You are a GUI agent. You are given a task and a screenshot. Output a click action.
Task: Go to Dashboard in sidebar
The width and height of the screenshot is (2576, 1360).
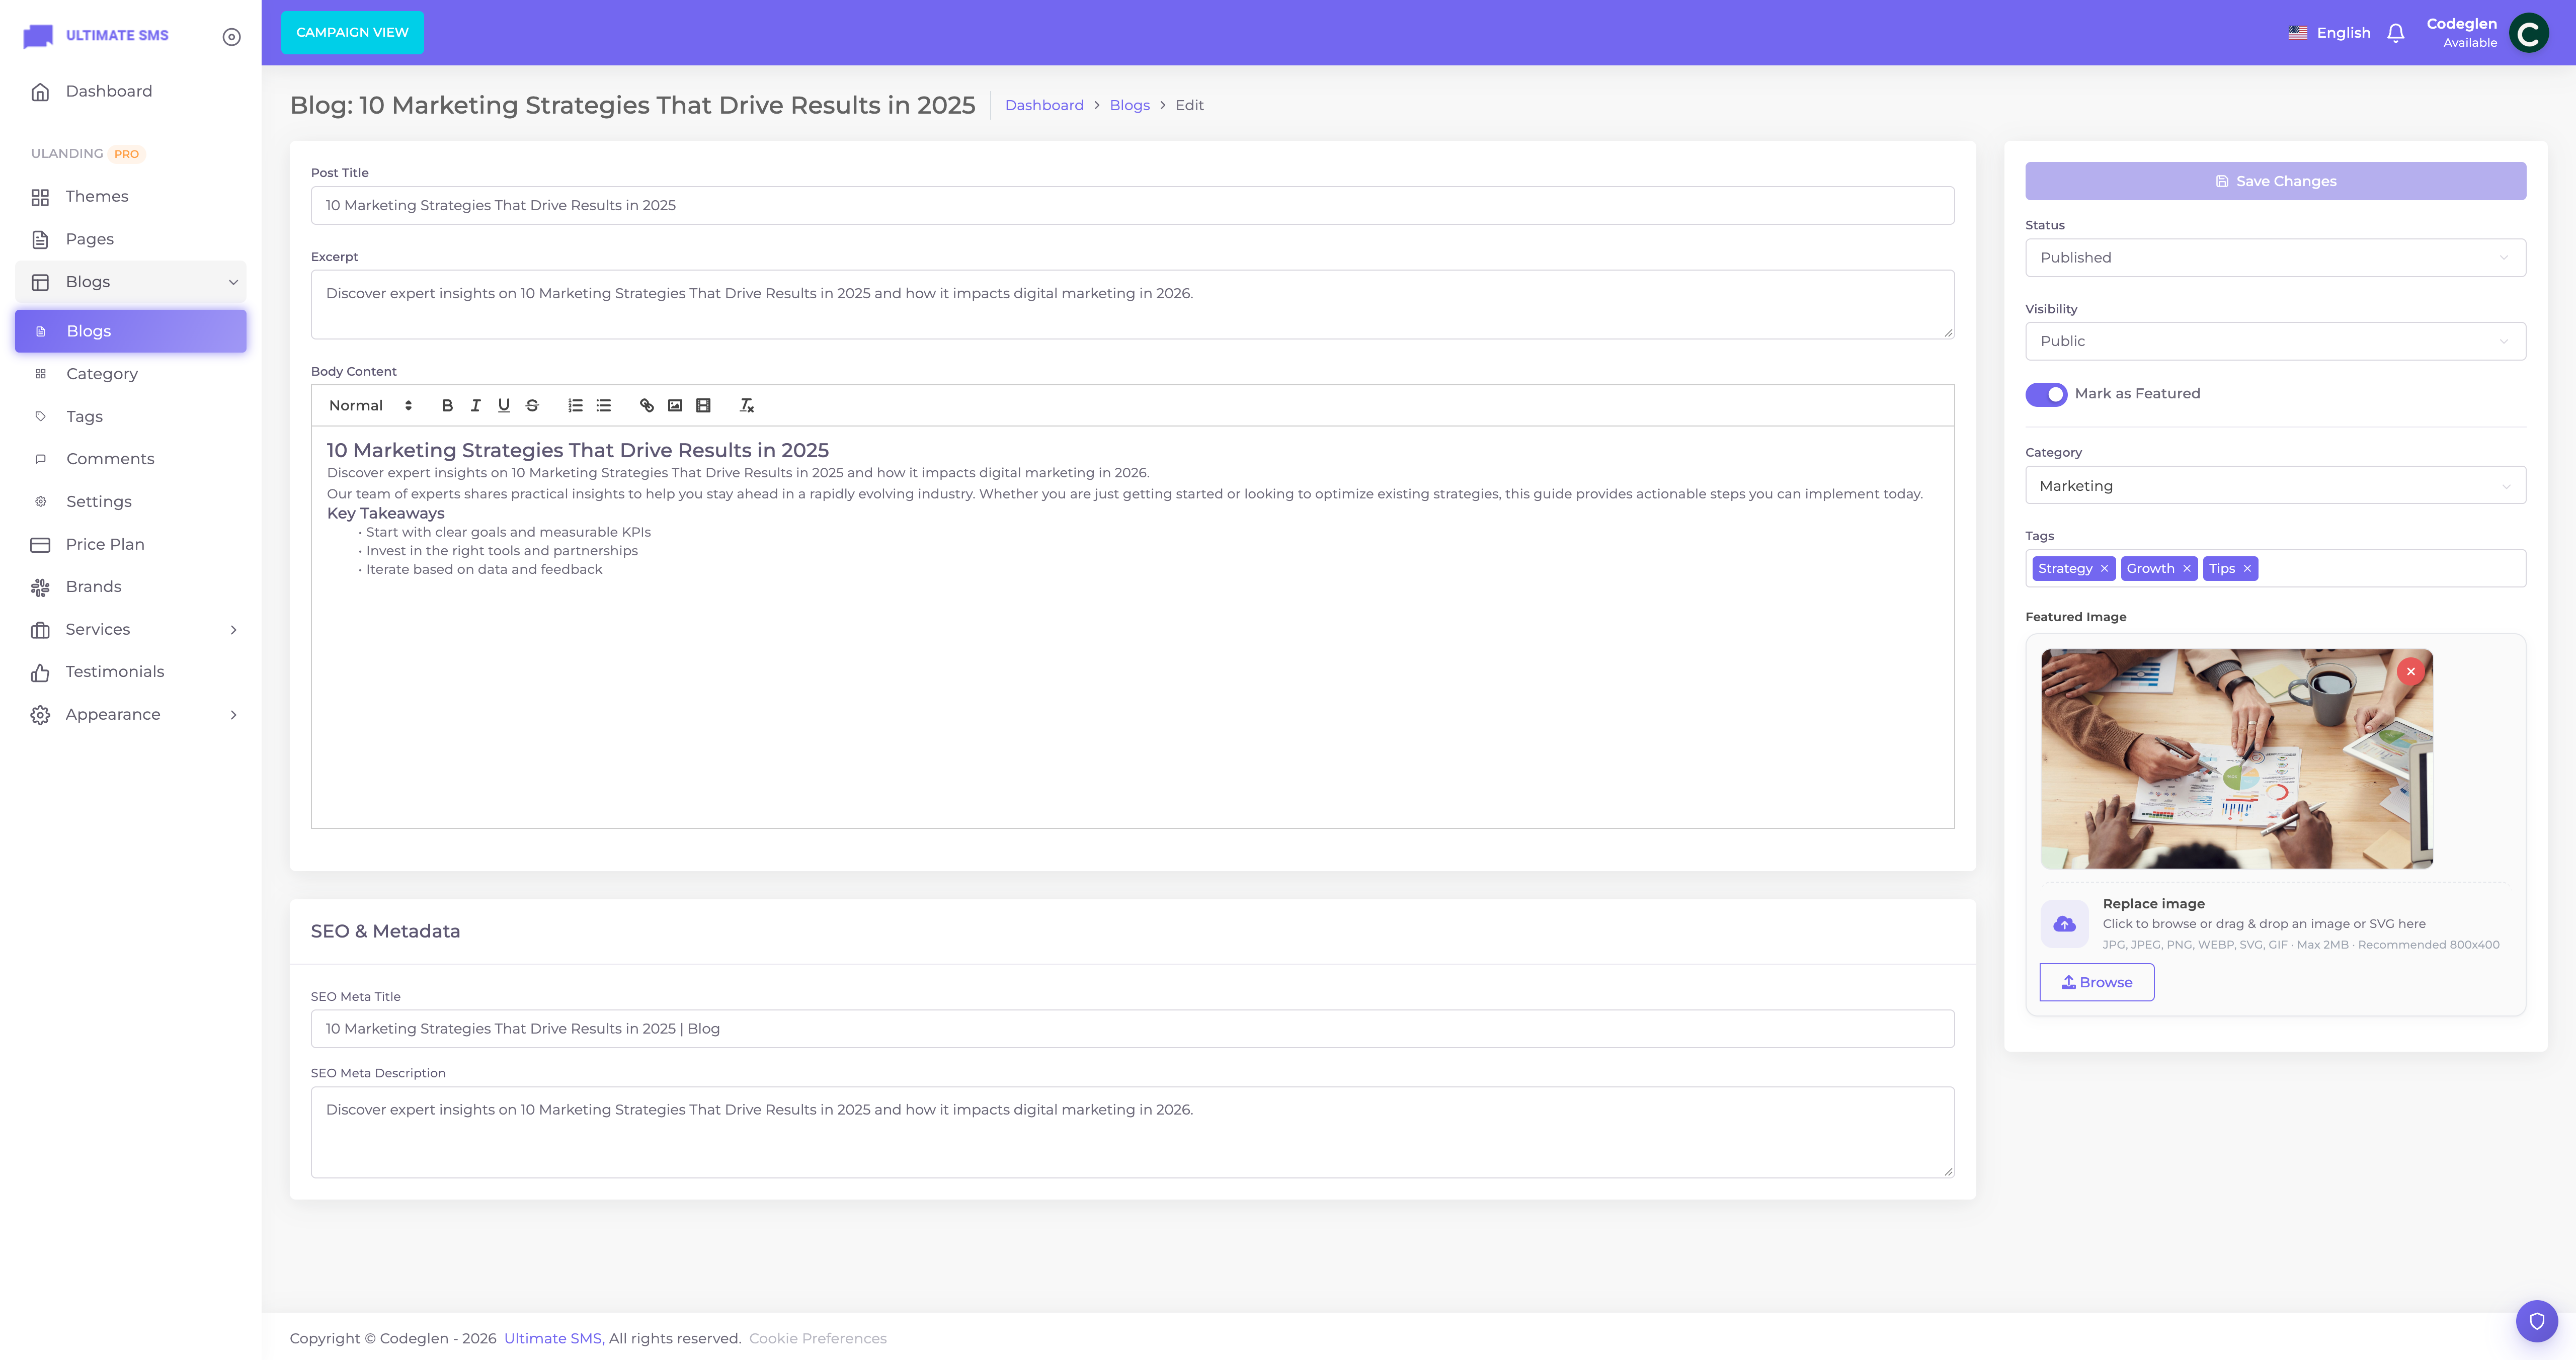(x=131, y=92)
